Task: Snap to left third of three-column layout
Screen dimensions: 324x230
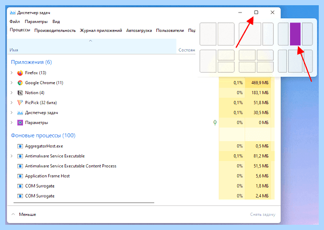Action: (x=283, y=34)
